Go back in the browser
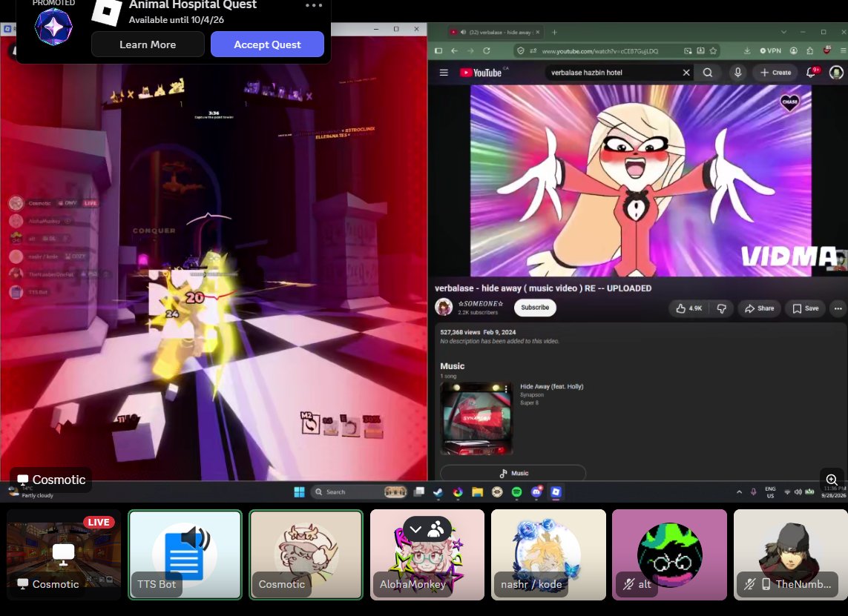 454,51
